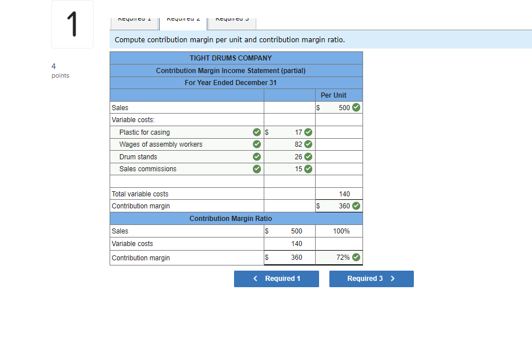Screen dimensions: 532x338
Task: Click green check beside Contribution margin 360
Action: (x=356, y=206)
